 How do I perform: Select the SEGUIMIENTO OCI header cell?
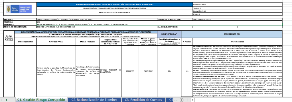point(232,34)
